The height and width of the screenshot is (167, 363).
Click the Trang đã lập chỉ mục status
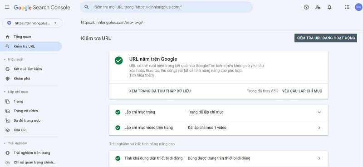coord(206,113)
